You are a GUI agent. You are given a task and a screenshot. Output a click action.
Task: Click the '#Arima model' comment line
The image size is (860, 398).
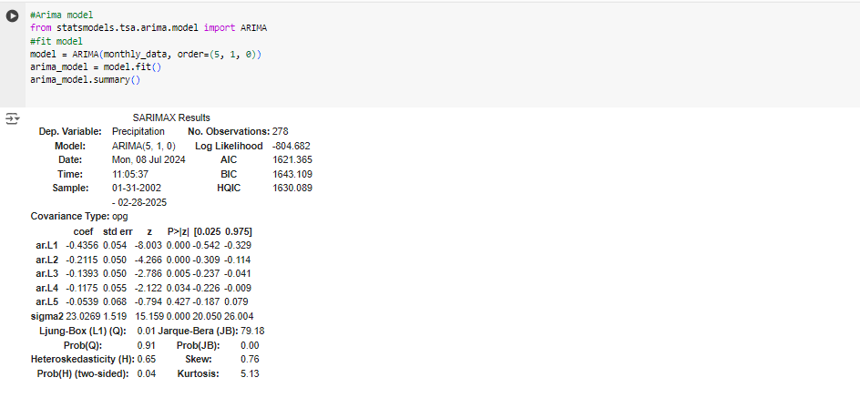pos(60,16)
